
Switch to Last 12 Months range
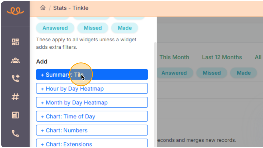click(222, 57)
